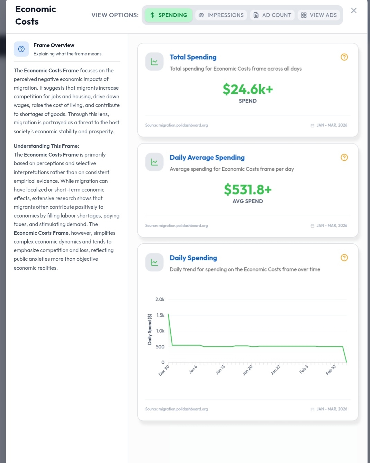The width and height of the screenshot is (370, 463).
Task: Click help icon on Daily Average Spending card
Action: click(x=344, y=158)
